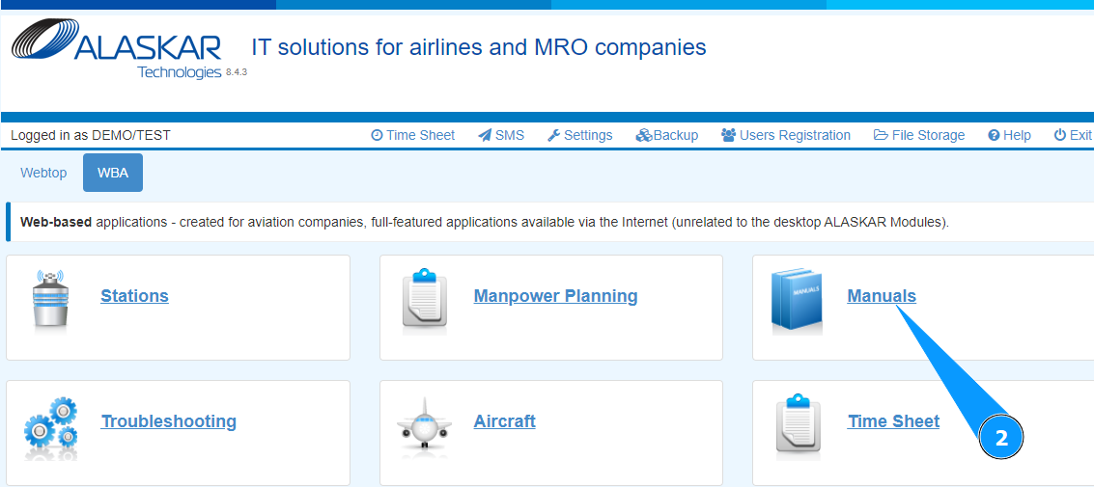Open Time Sheet in top toolbar
The image size is (1094, 487).
[413, 135]
